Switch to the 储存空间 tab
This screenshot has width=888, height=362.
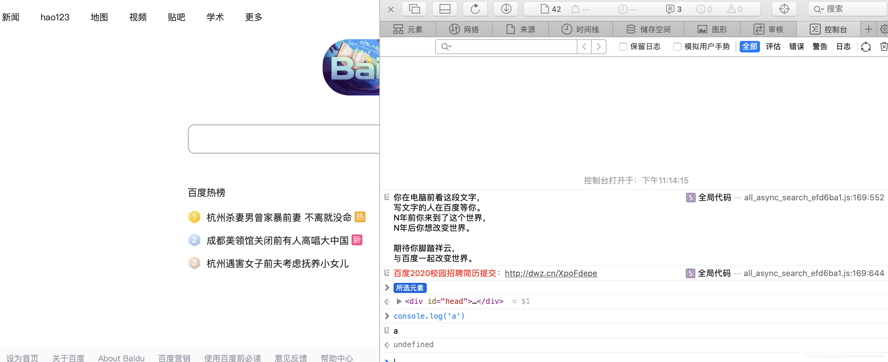point(648,29)
